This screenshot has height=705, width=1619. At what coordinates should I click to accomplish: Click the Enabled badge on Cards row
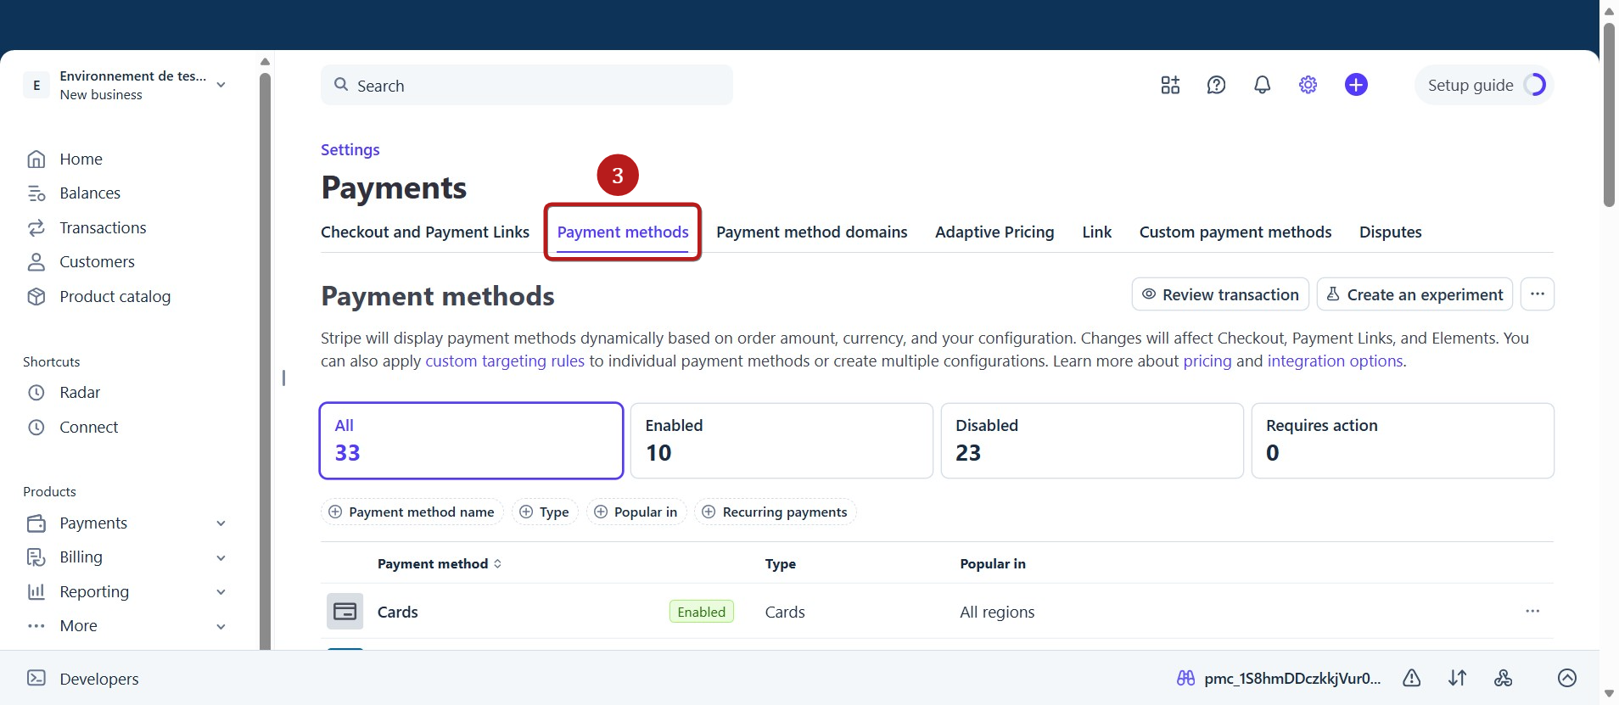702,612
